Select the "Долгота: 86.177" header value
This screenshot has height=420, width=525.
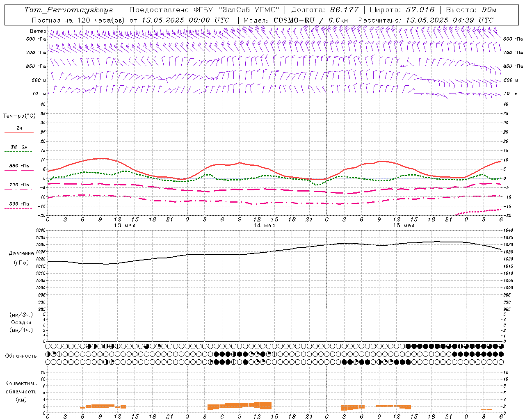325,10
